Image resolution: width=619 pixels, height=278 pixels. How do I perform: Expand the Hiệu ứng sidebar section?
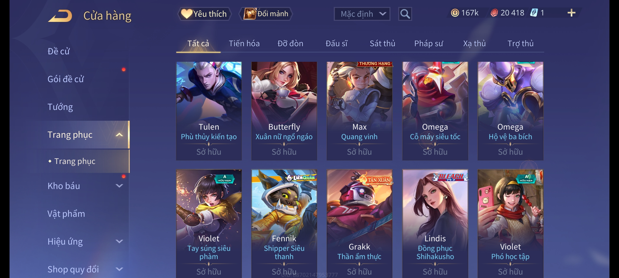click(x=119, y=241)
